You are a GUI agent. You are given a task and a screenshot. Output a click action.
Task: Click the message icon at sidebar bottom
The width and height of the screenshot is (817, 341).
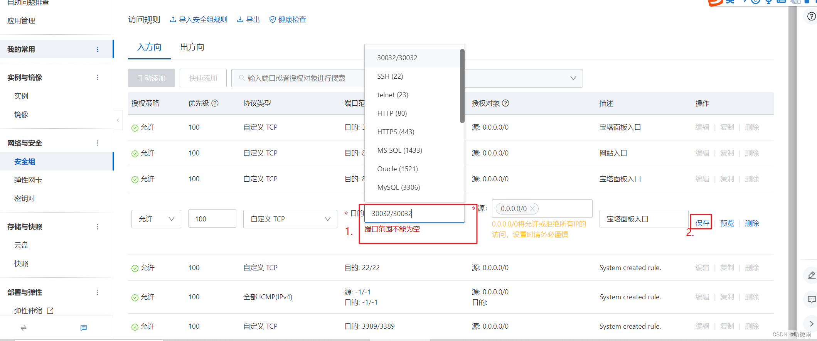point(84,328)
